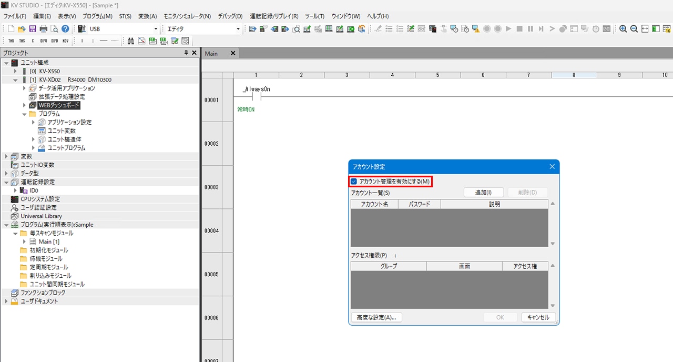Switch to the Main editor tab
The width and height of the screenshot is (673, 362).
211,54
